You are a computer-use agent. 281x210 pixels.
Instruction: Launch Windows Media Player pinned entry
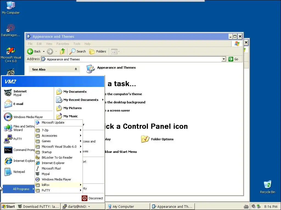point(23,117)
